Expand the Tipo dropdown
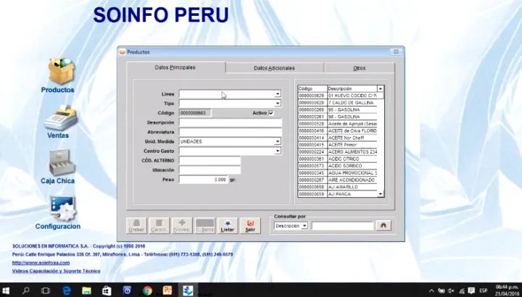 [x=277, y=104]
